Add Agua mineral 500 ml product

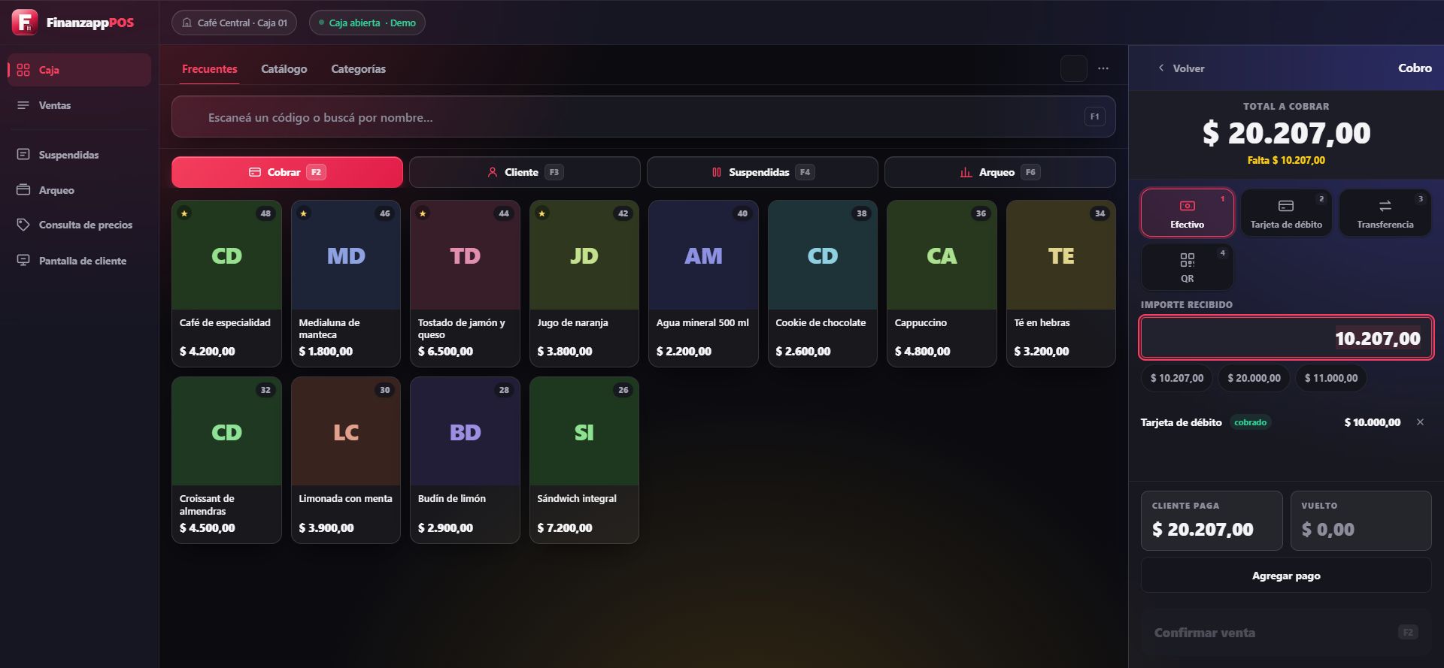(x=703, y=283)
